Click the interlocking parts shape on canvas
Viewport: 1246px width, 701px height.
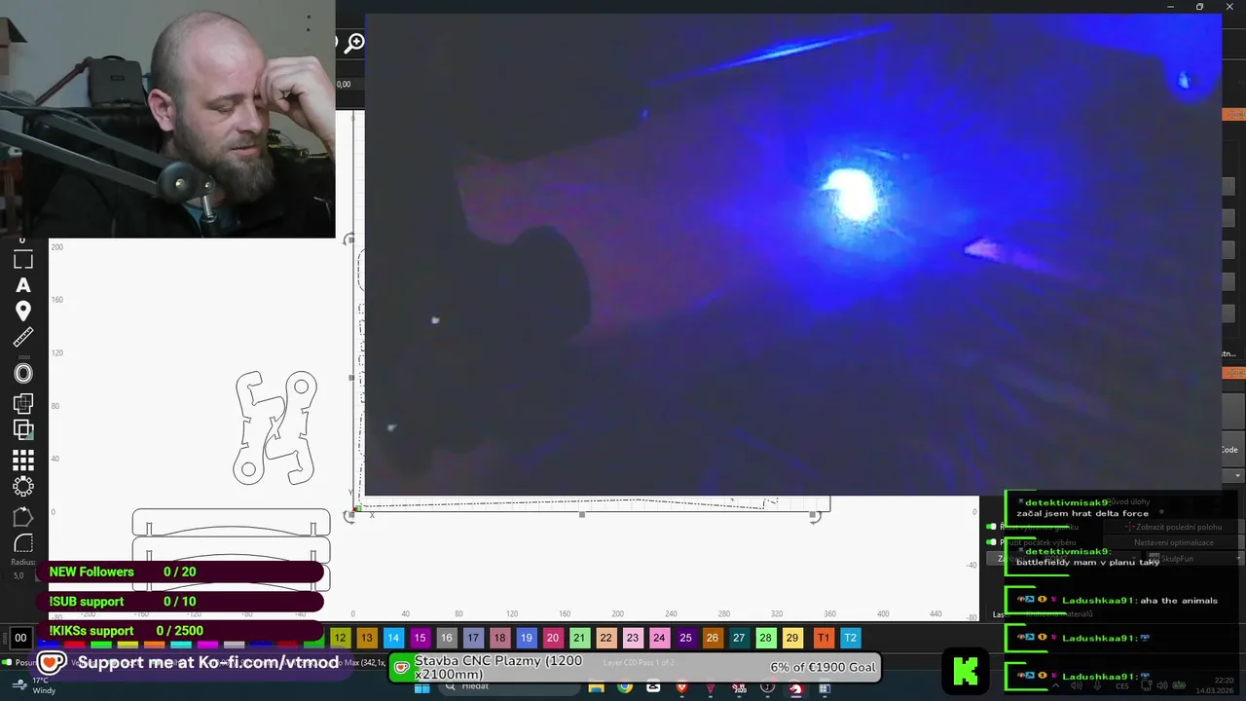(275, 427)
